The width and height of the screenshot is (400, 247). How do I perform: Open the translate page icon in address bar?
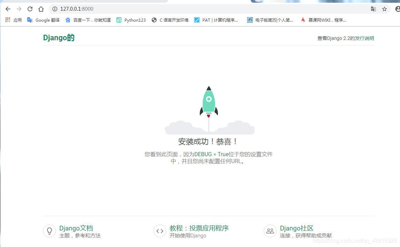click(373, 9)
